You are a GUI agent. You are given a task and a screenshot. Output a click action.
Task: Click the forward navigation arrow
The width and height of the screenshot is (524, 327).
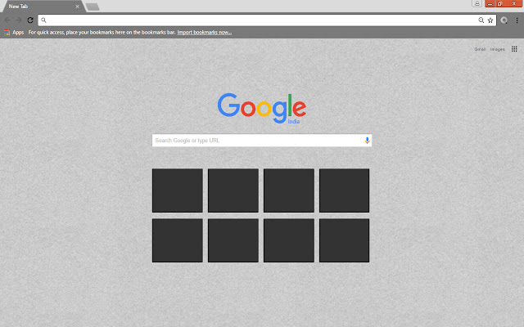coord(19,20)
